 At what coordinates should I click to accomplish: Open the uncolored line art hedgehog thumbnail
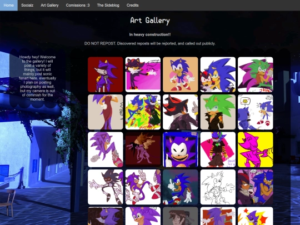[218, 187]
